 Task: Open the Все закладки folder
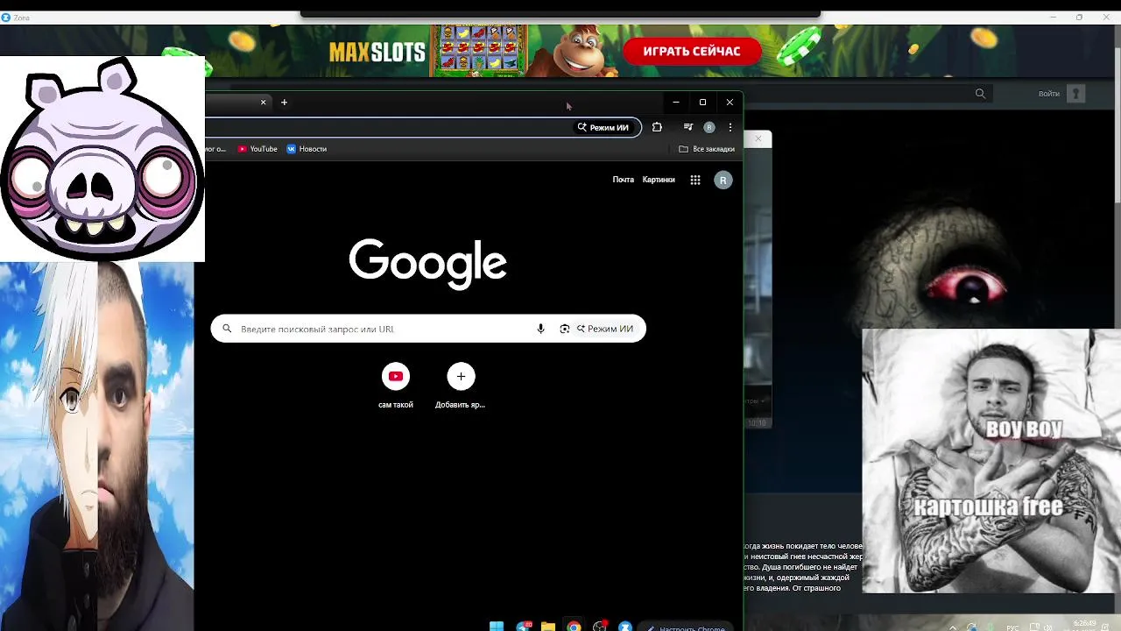[x=707, y=149]
